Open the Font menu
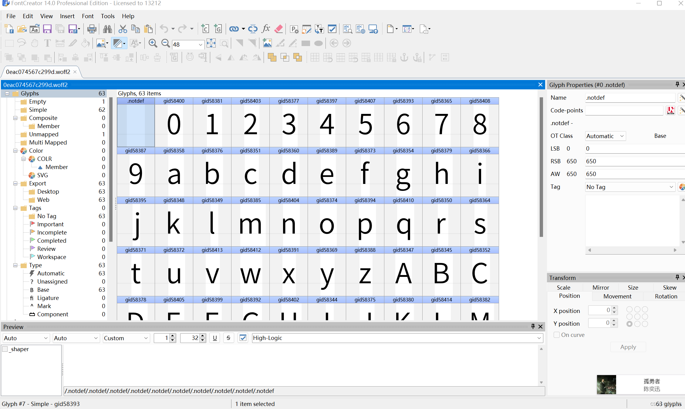Viewport: 685px width, 409px height. pos(88,16)
